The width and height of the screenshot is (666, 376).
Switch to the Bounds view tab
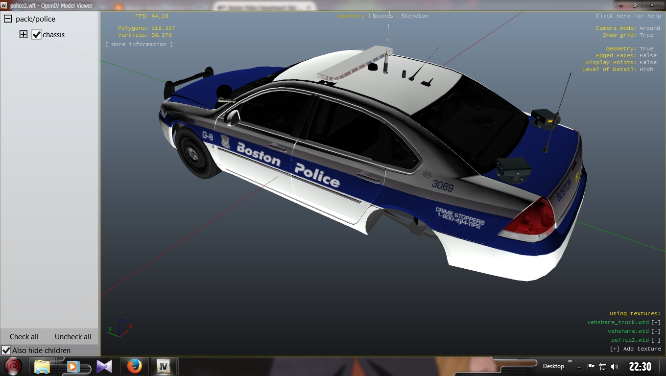[x=382, y=16]
